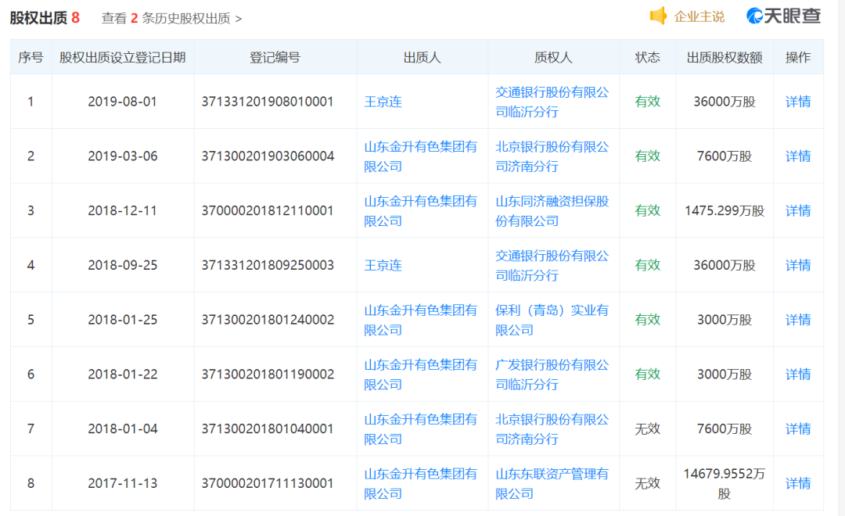Open pledgee 保利（青岛）实业有限公司
The height and width of the screenshot is (516, 845).
pos(552,320)
